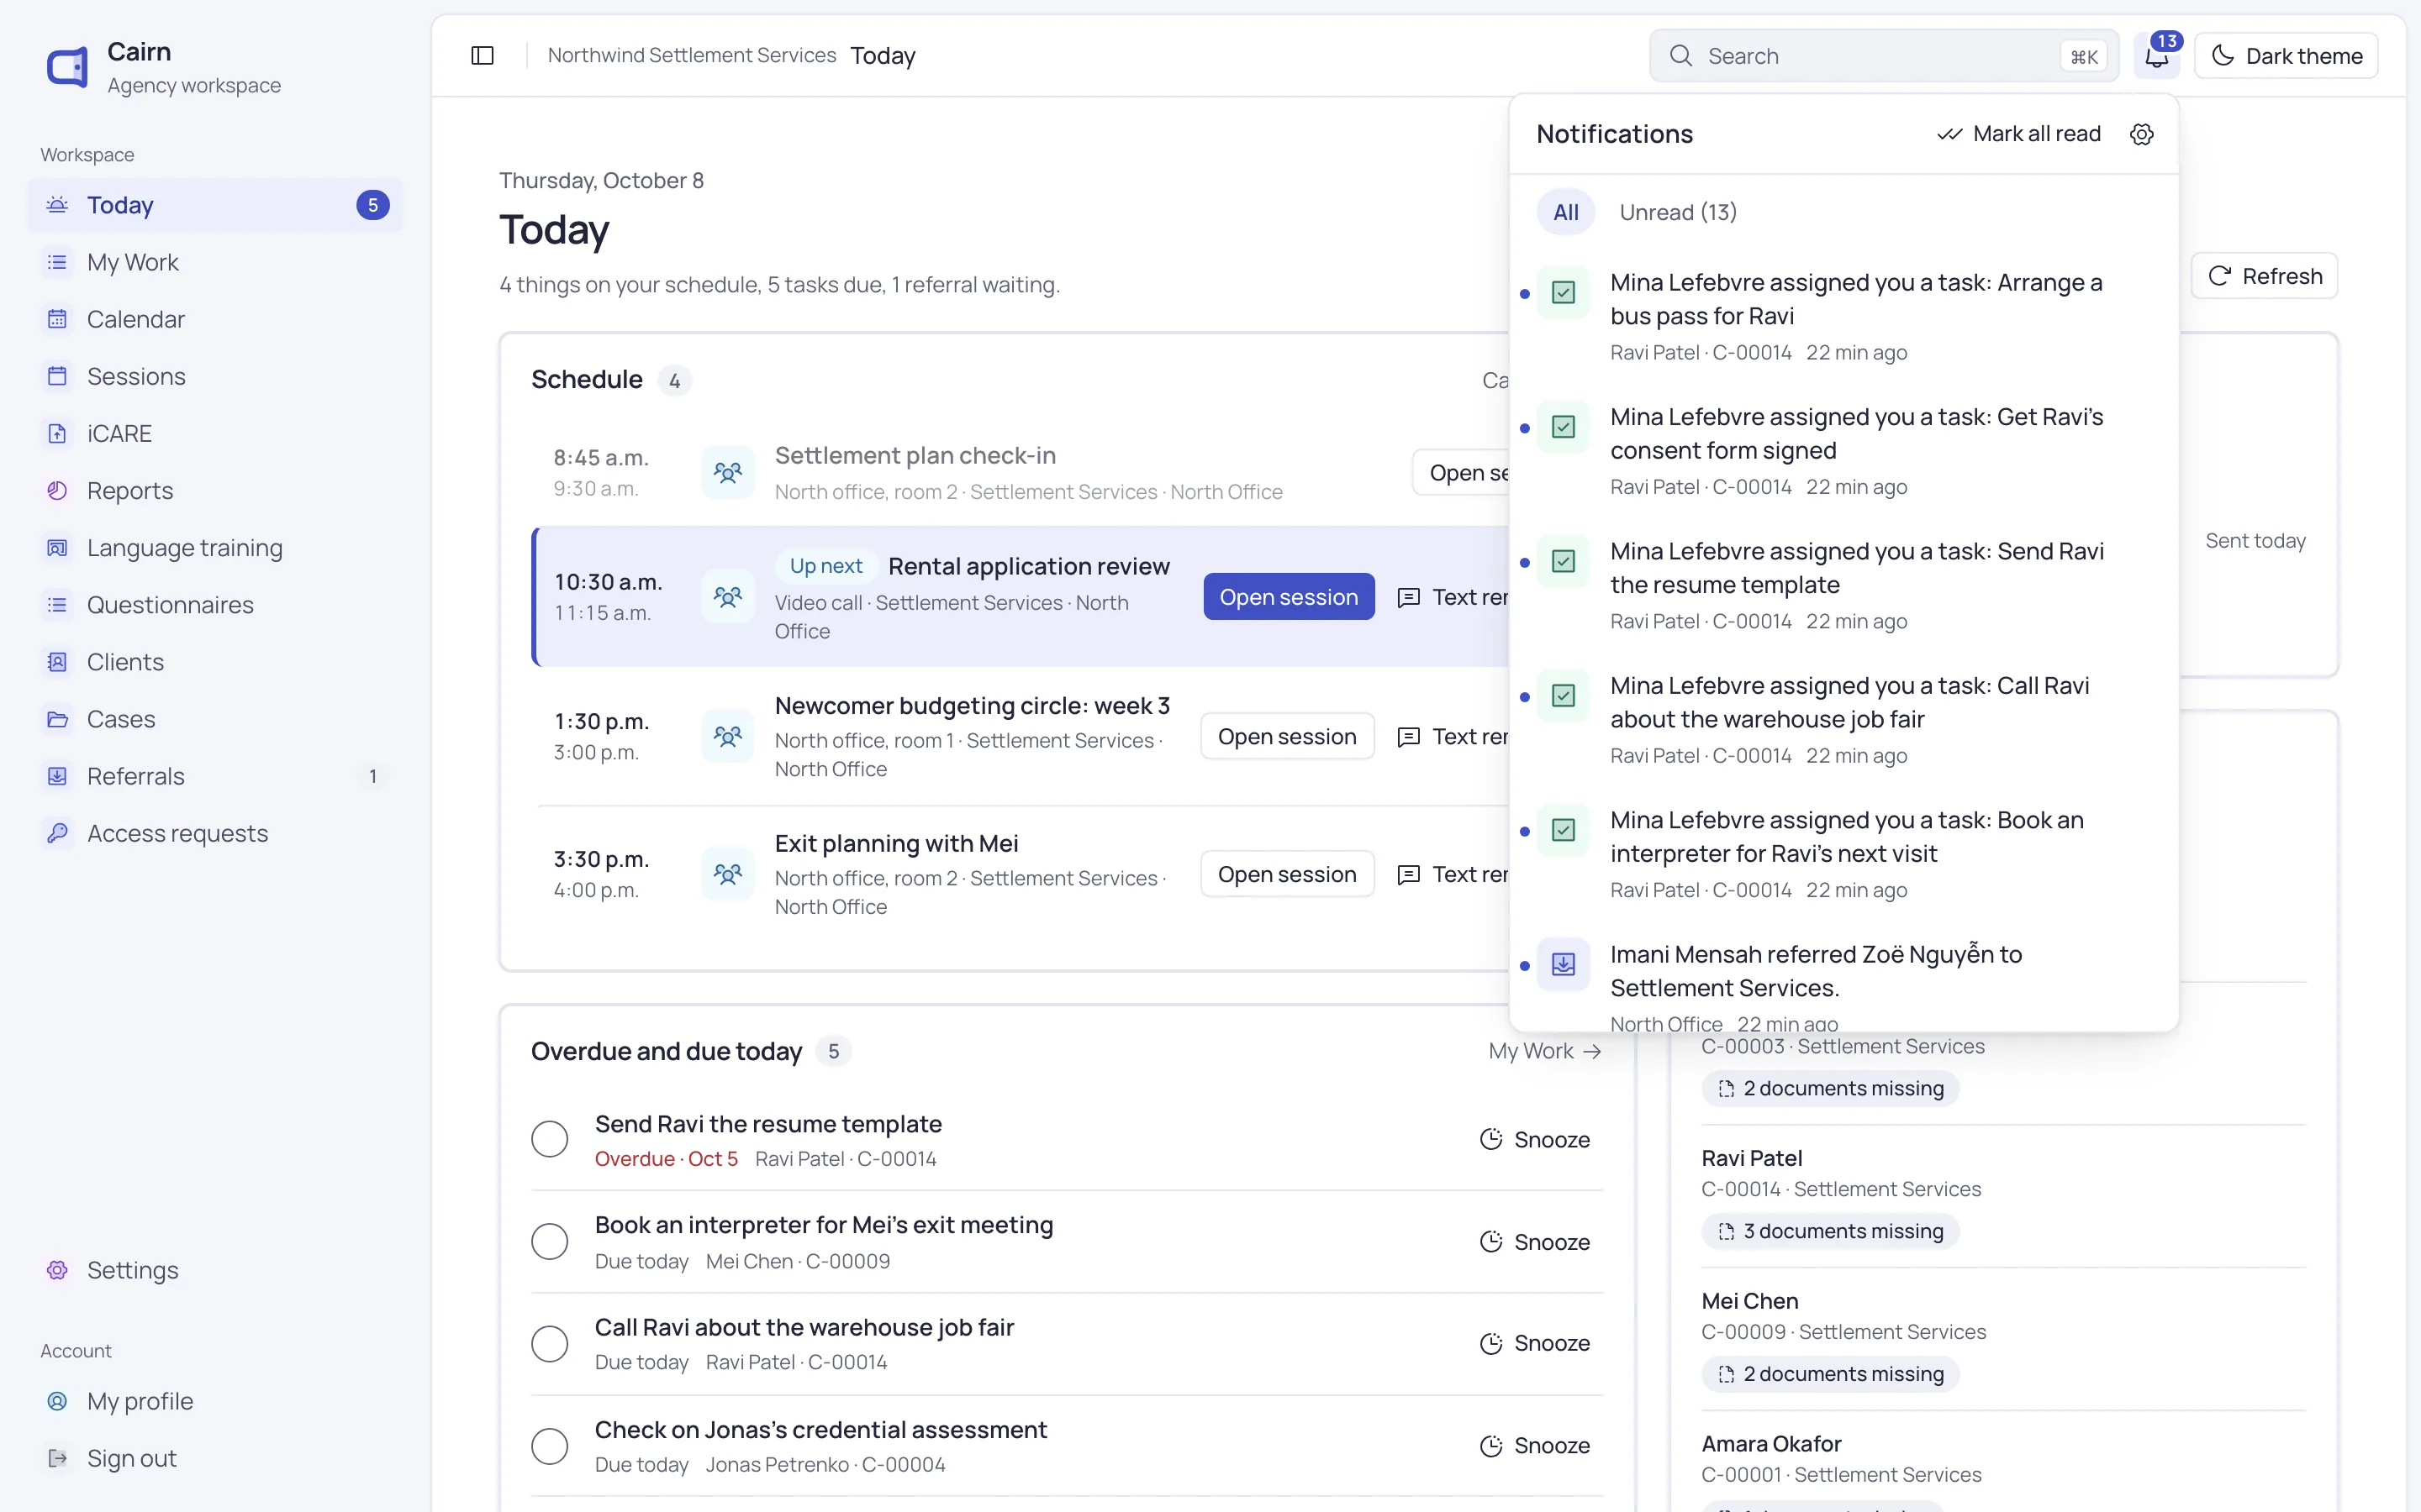Open Calendar from the sidebar
2421x1512 pixels.
215,319
